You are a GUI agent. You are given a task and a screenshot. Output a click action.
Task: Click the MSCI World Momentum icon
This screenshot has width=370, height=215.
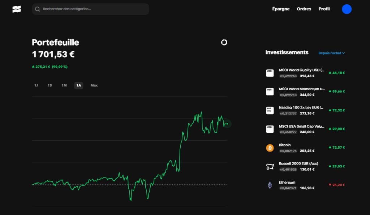(x=270, y=91)
